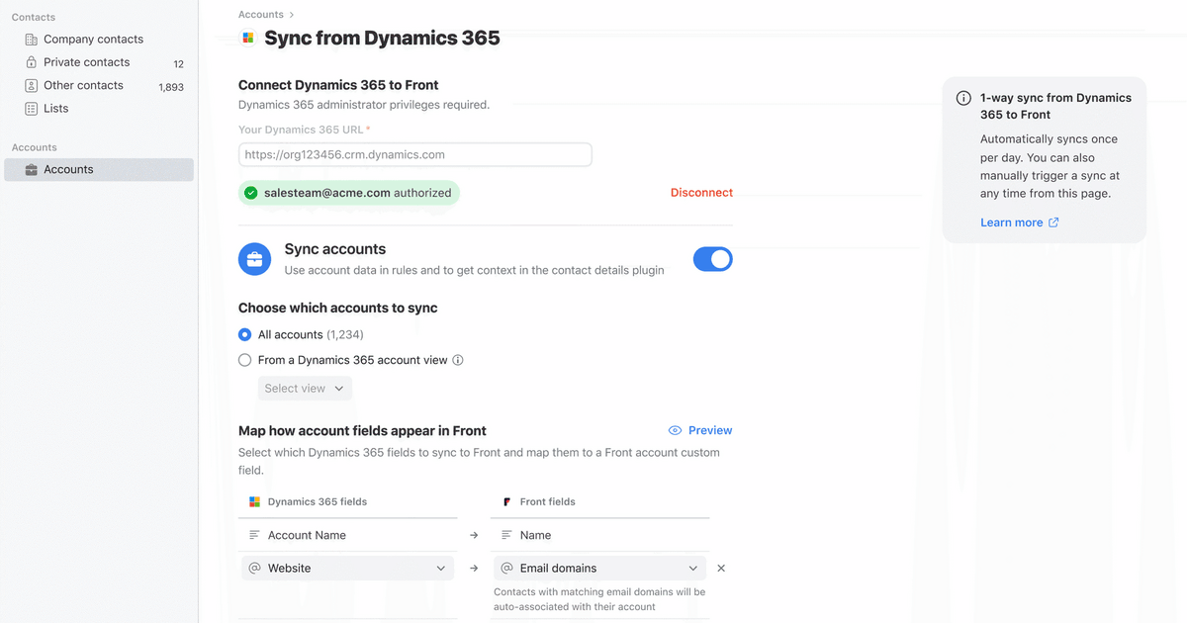Image resolution: width=1187 pixels, height=623 pixels.
Task: Preview the account field mapping
Action: coord(700,430)
